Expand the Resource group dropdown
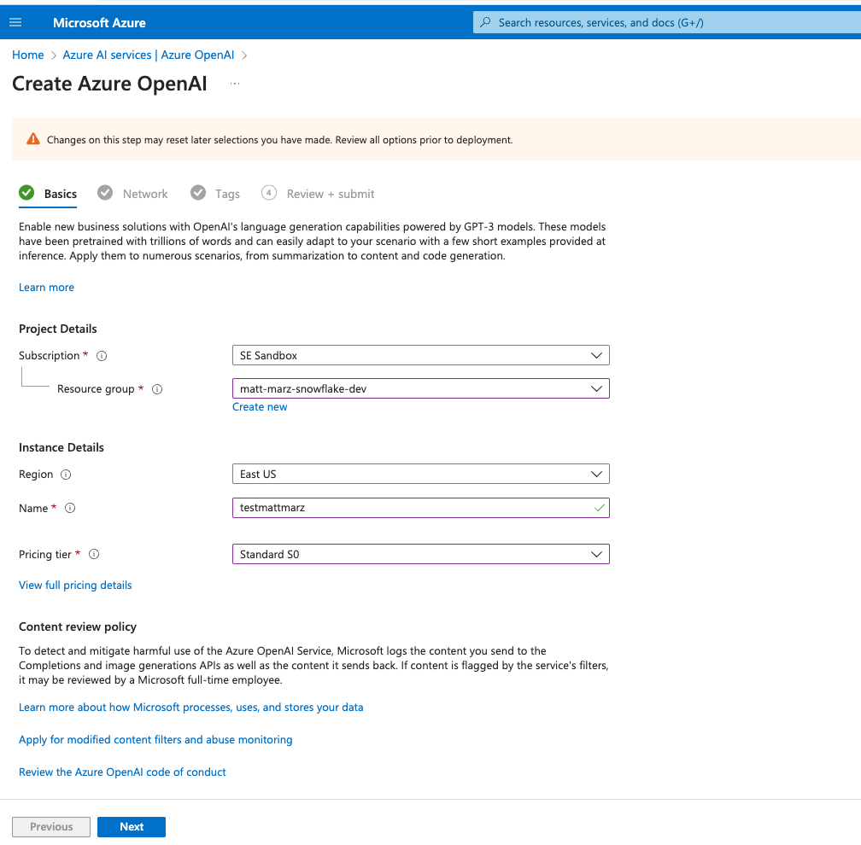The width and height of the screenshot is (861, 845). [x=597, y=388]
